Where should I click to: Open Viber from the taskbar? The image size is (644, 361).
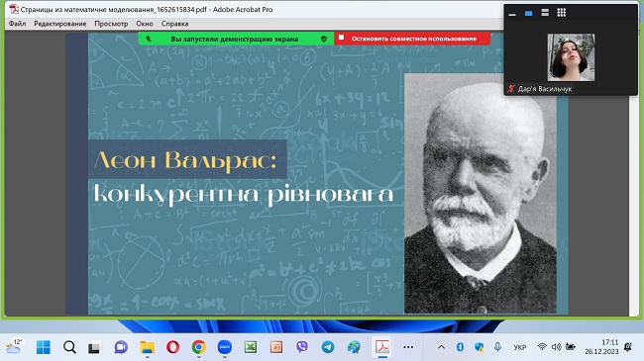click(302, 347)
